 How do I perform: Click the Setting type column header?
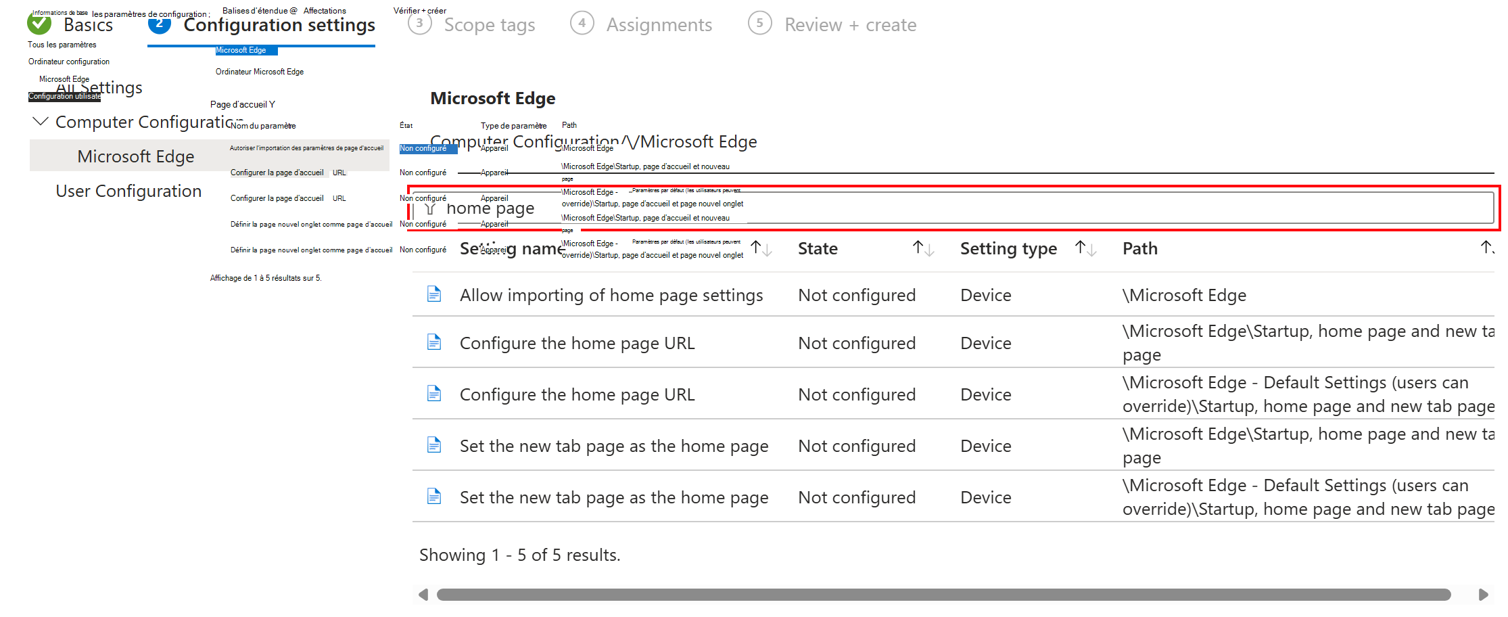pos(1008,248)
